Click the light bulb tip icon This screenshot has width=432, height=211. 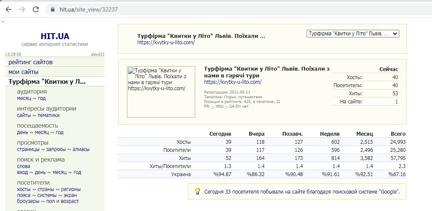coord(197,191)
